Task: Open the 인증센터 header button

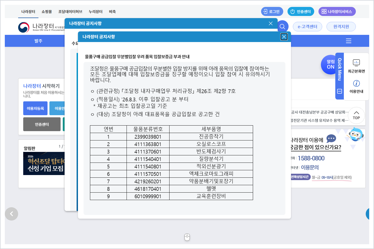Action: click(x=301, y=11)
